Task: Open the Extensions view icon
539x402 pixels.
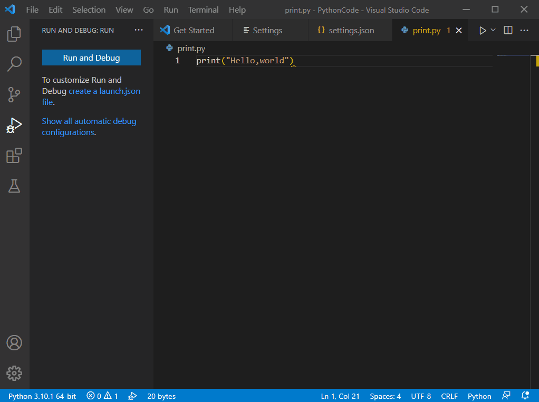Action: [x=14, y=156]
